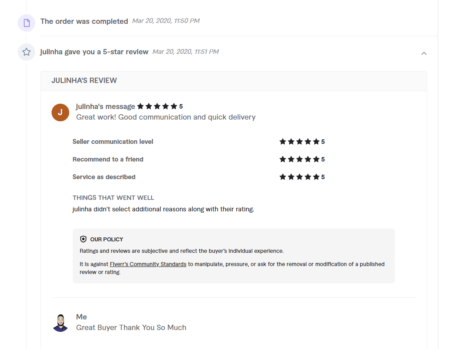The height and width of the screenshot is (349, 458).
Task: Click the reply 'Great Buyer Thank You So Much'
Action: (131, 327)
